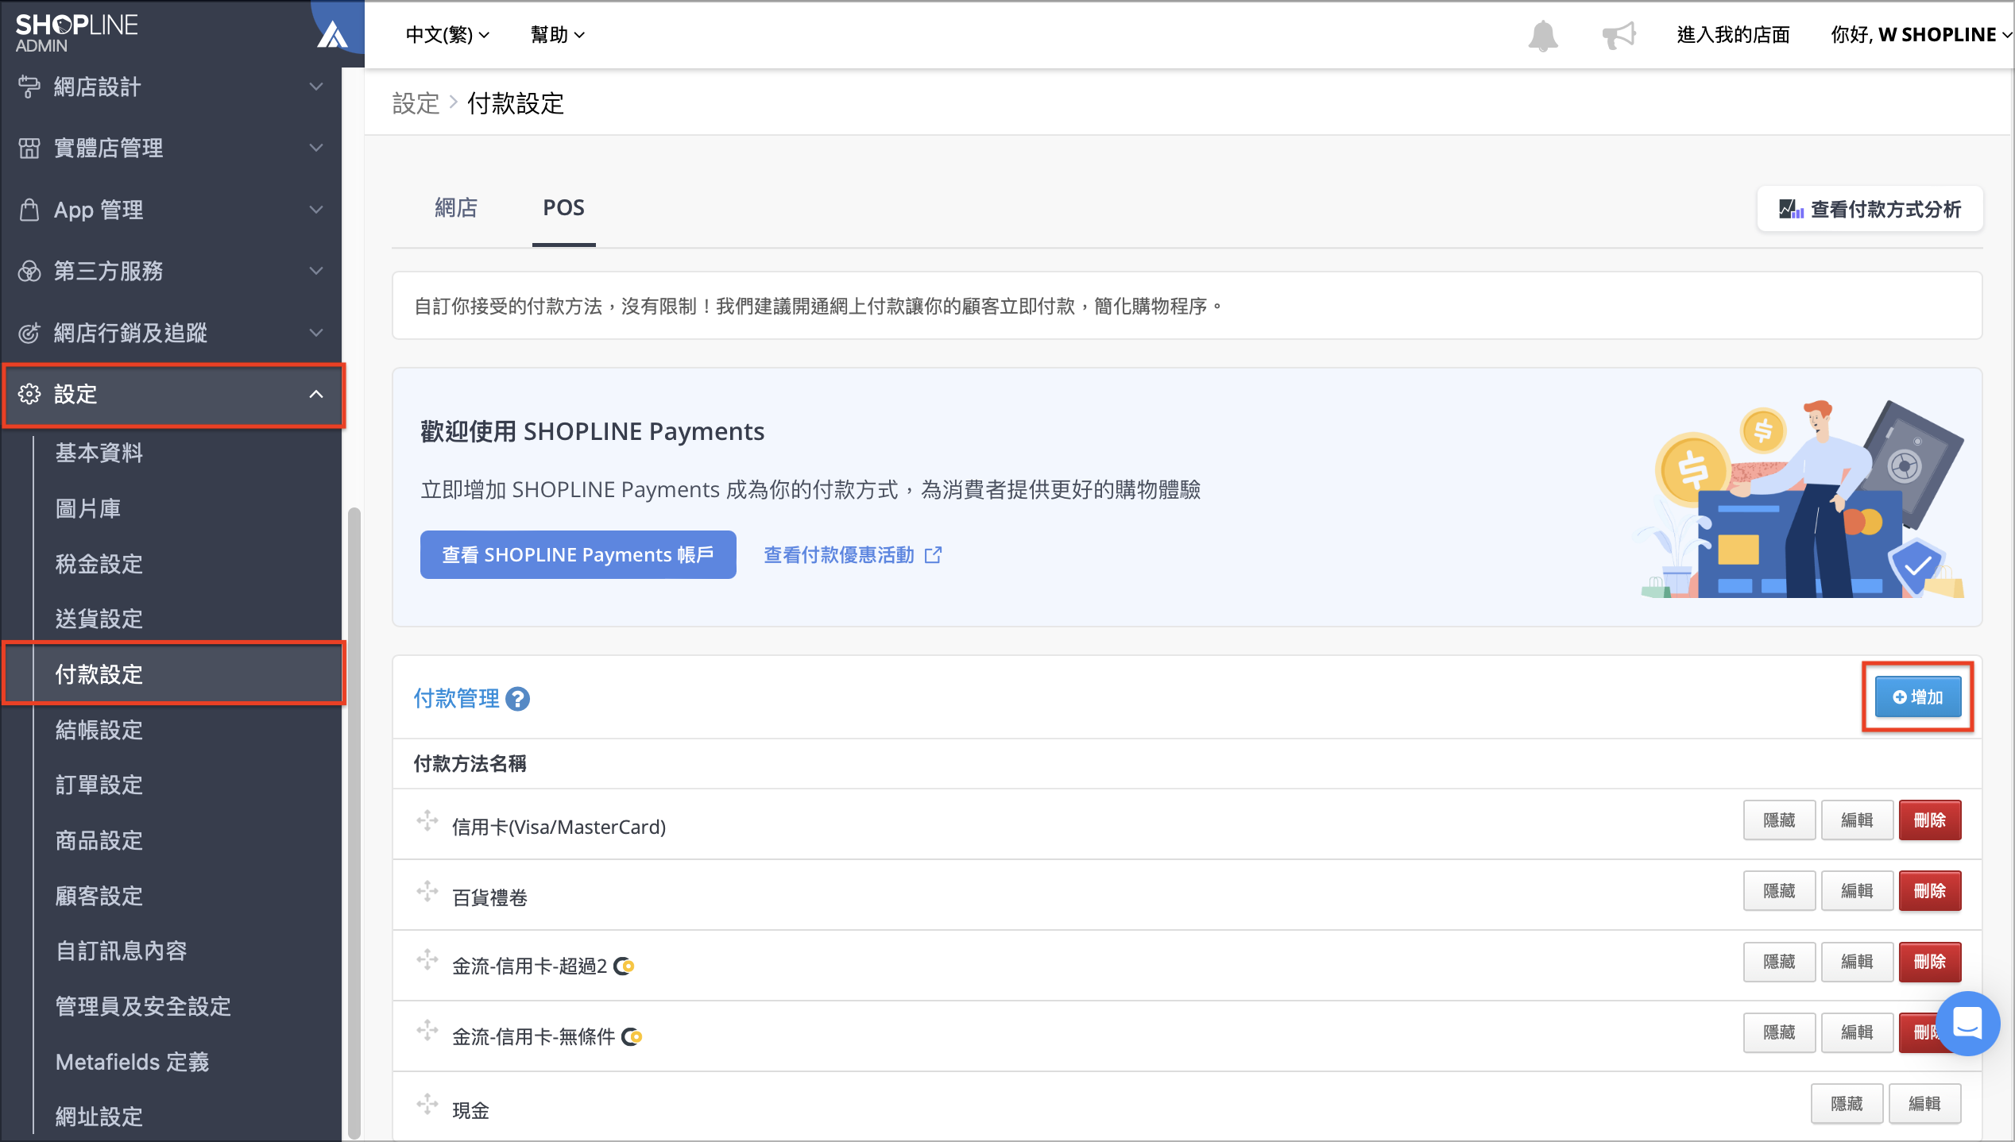Click the drag handle for 金流-信用卡-無條件
Image resolution: width=2015 pixels, height=1142 pixels.
(427, 1031)
